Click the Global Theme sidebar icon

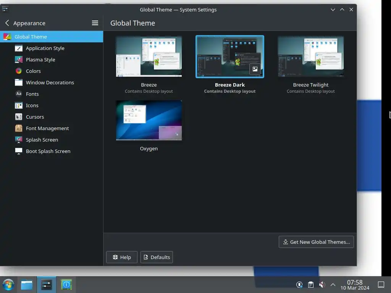tap(7, 37)
